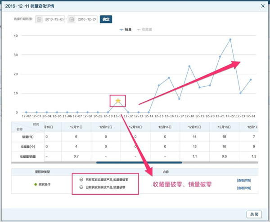Screen dimensions: 270x222
Task: Open the end date field 2016-12-24
Action: 86,19
